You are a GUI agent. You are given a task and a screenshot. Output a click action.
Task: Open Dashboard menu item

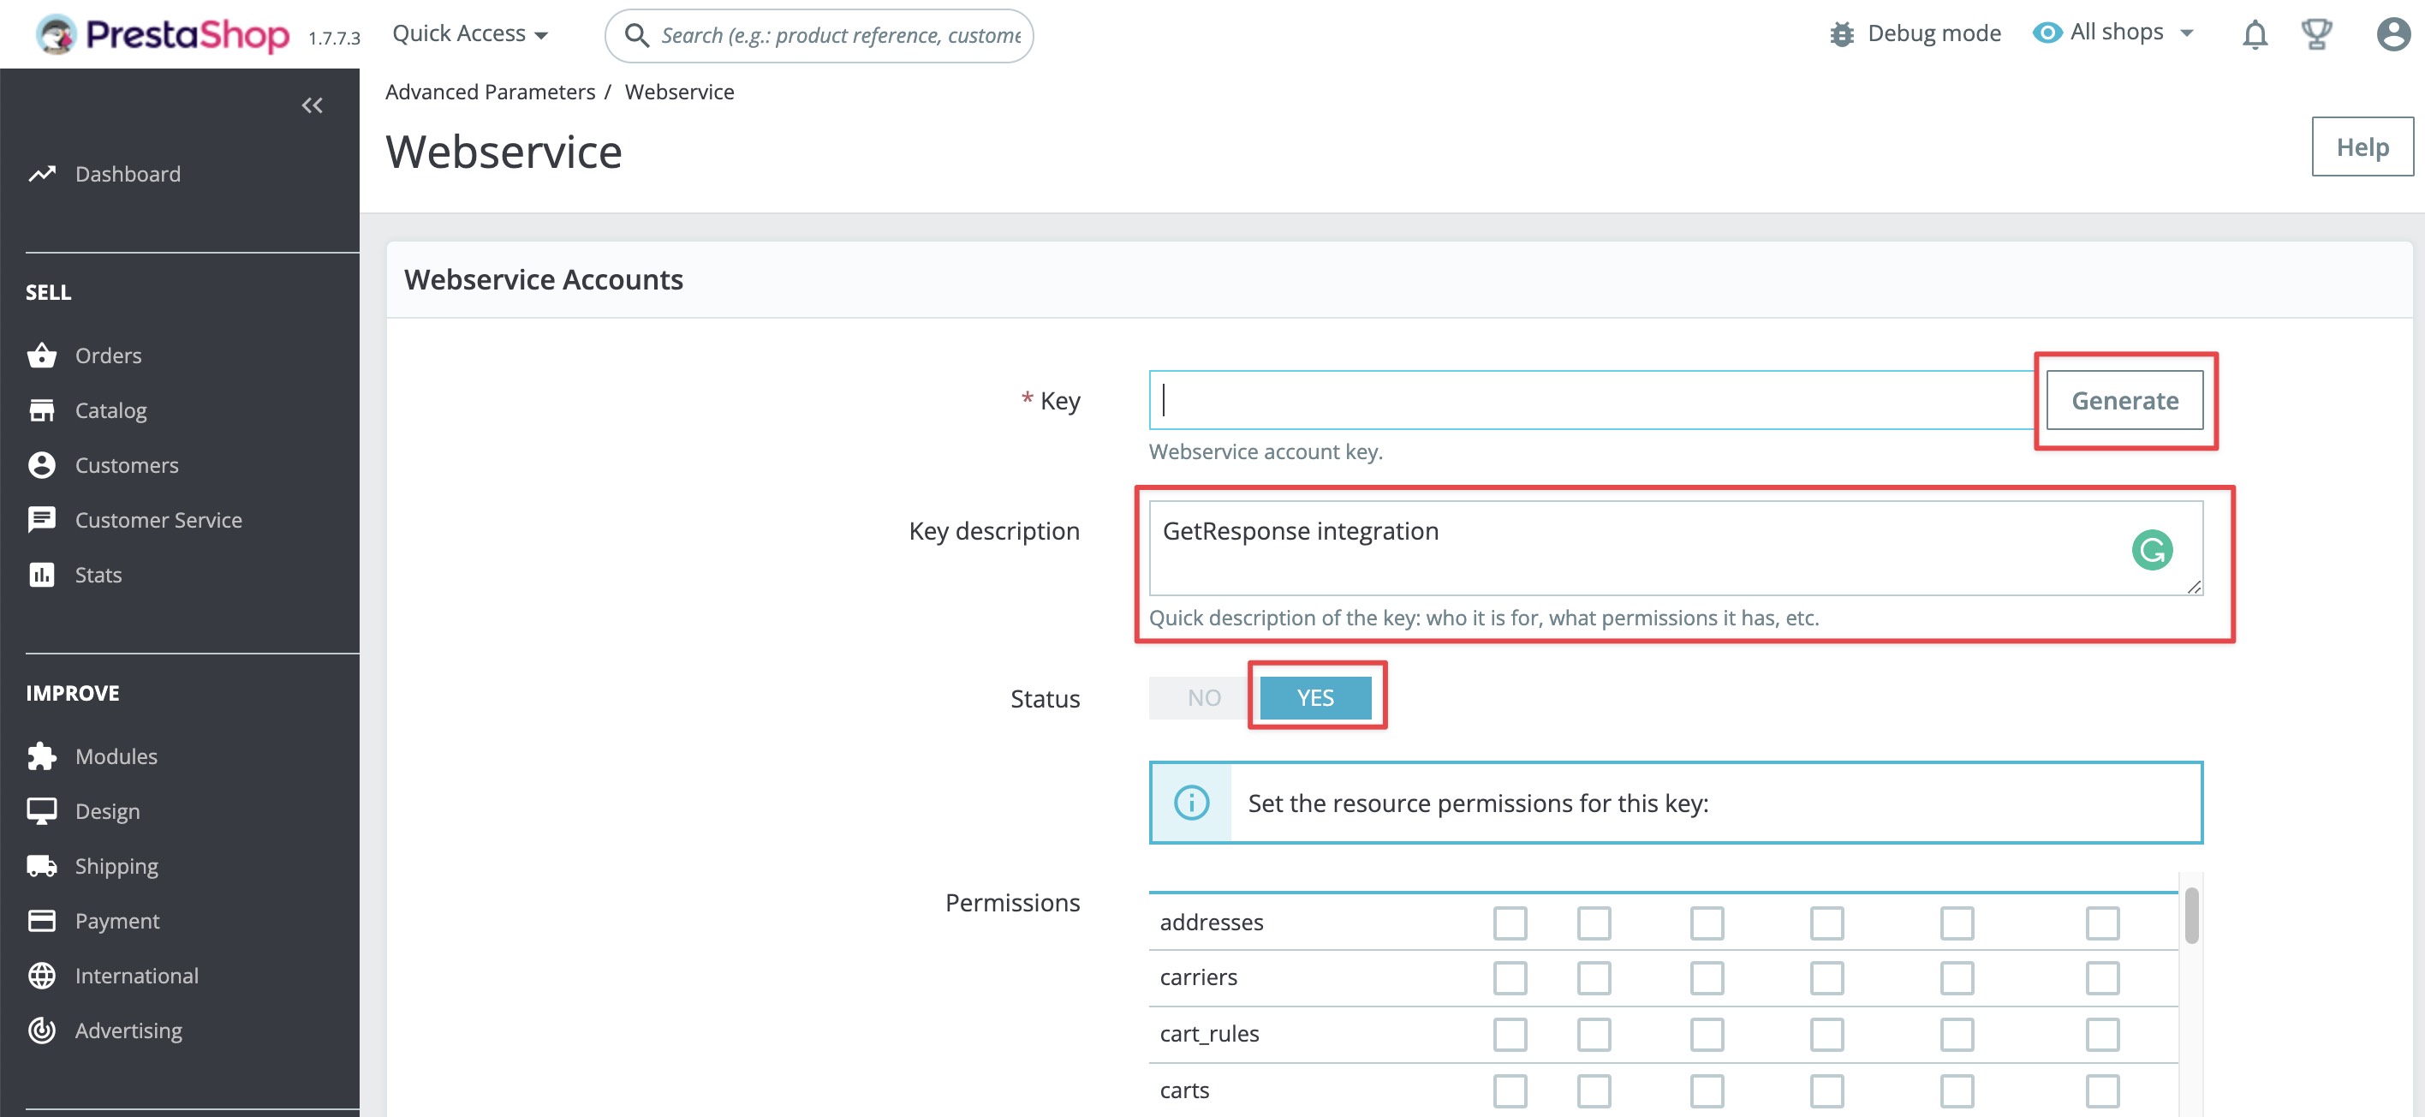(128, 174)
